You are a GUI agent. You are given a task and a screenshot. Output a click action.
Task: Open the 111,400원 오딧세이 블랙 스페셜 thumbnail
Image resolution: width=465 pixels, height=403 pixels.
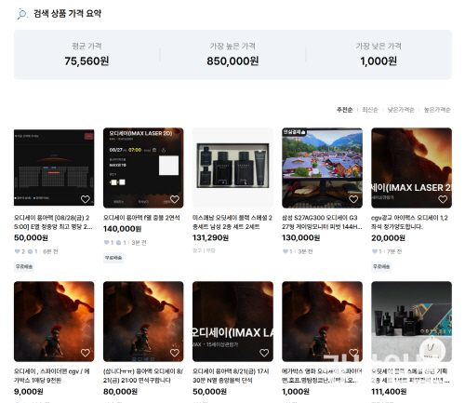[x=411, y=321]
